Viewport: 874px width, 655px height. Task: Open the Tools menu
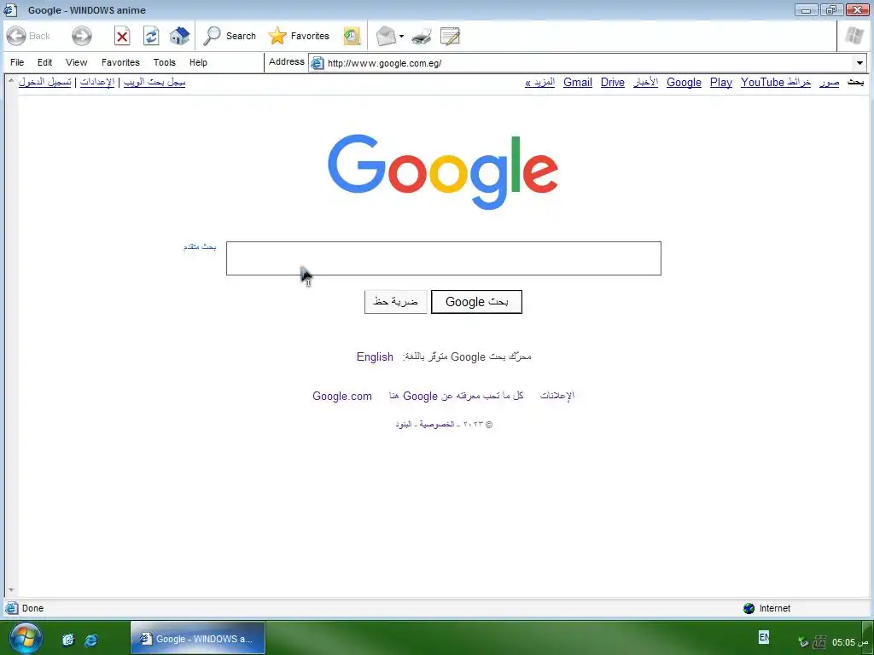pyautogui.click(x=165, y=62)
